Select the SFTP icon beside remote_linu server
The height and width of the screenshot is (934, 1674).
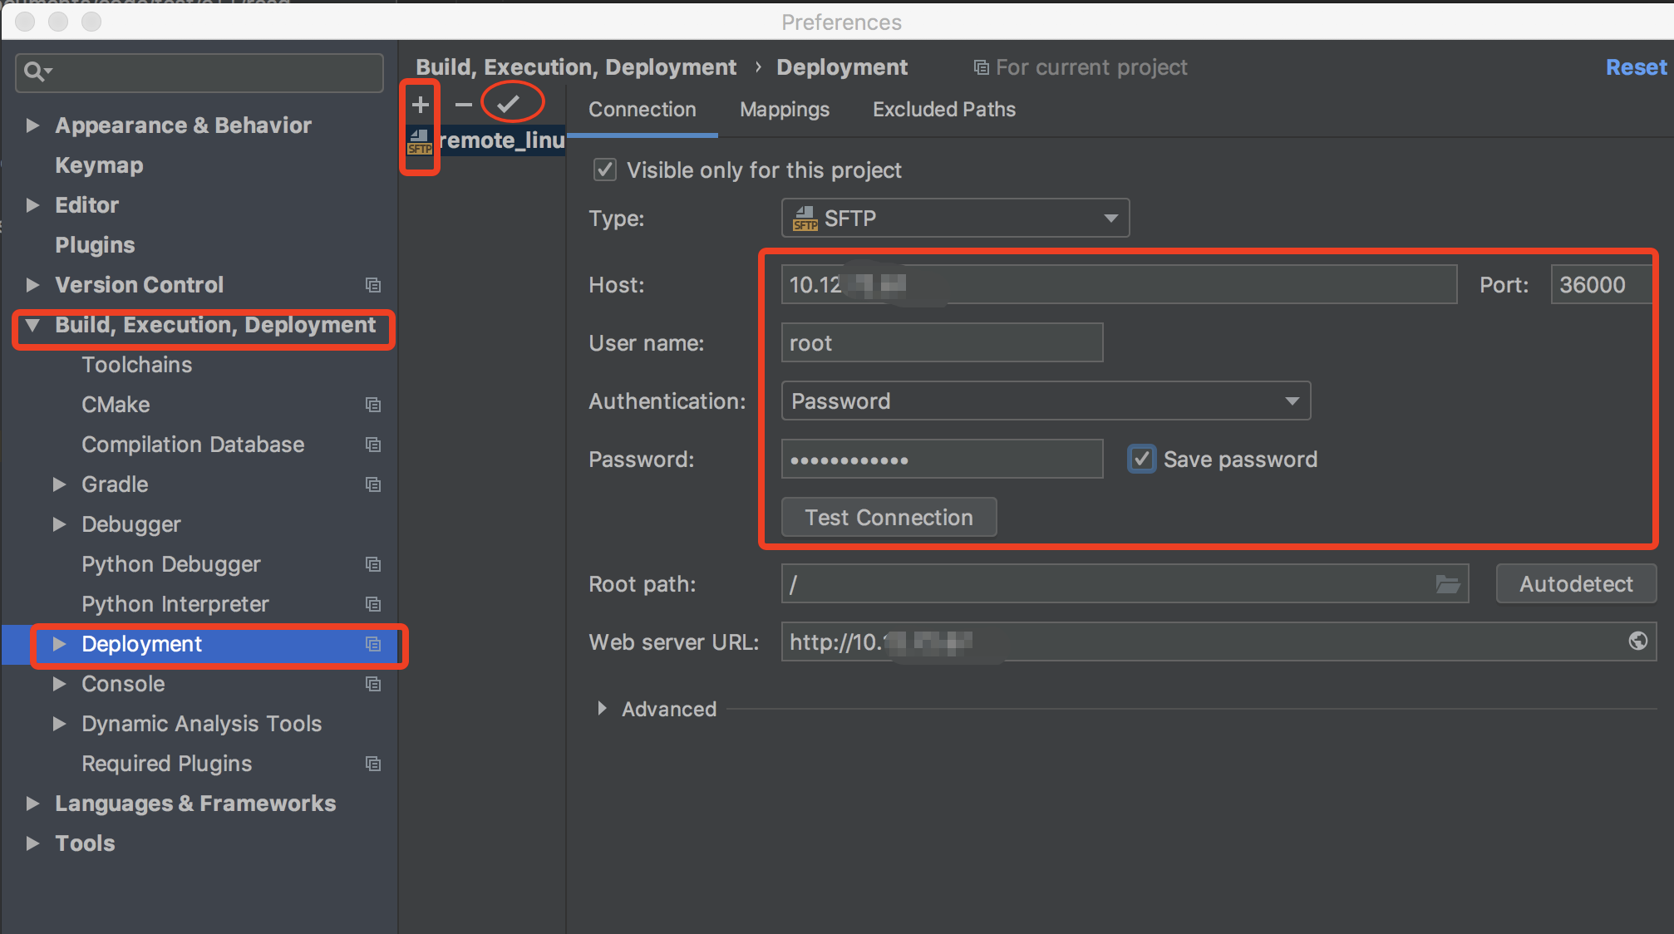click(x=420, y=141)
